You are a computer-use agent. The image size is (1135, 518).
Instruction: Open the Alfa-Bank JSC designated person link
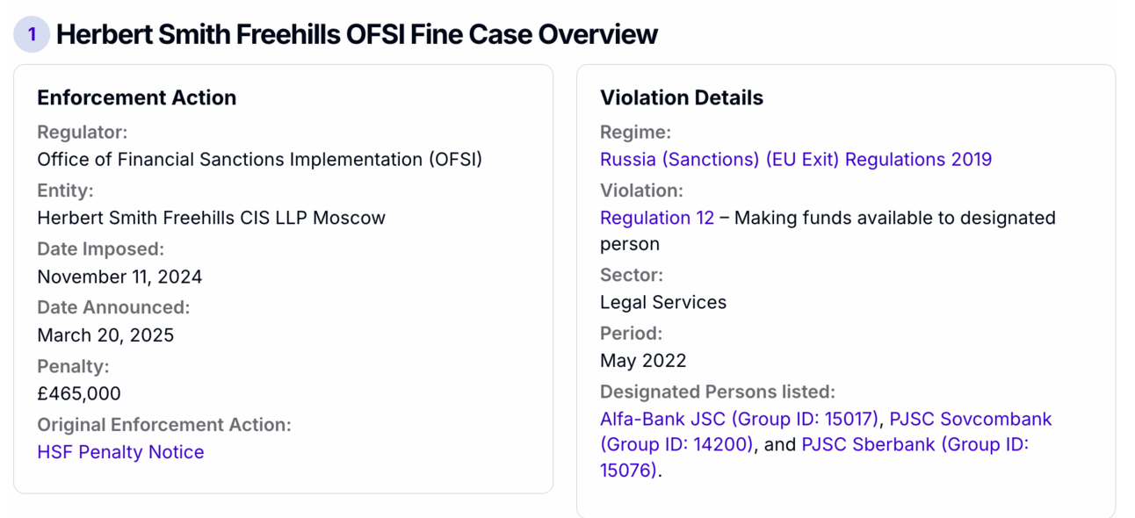click(739, 419)
